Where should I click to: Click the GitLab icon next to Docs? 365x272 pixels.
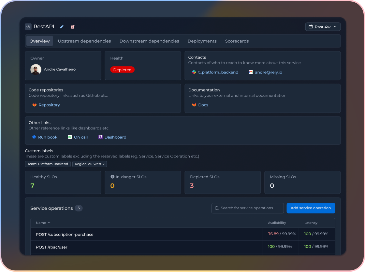click(194, 105)
